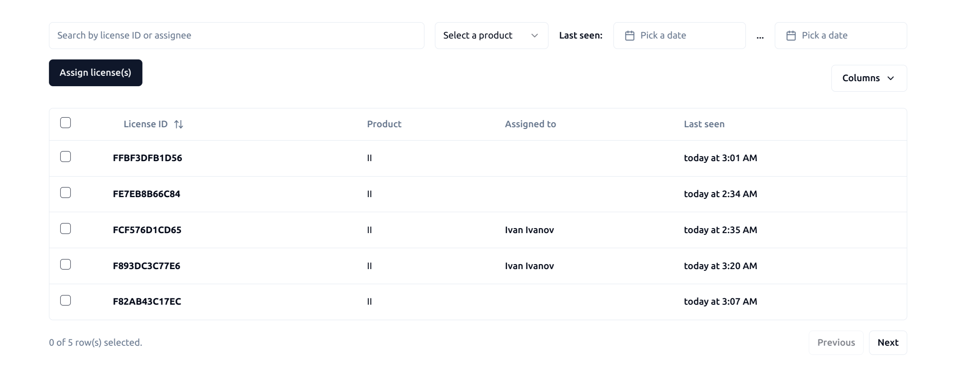
Task: Select the row for license FFBF3DFB1D56
Action: [x=65, y=157]
